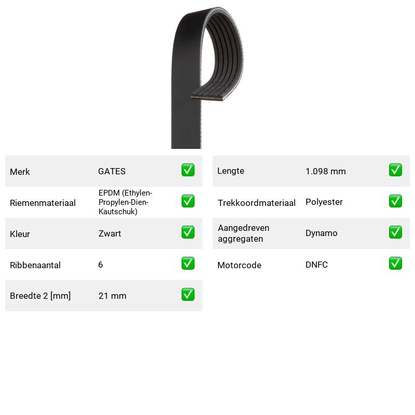Click the Merk label
Screen dimensions: 415x415
20,172
